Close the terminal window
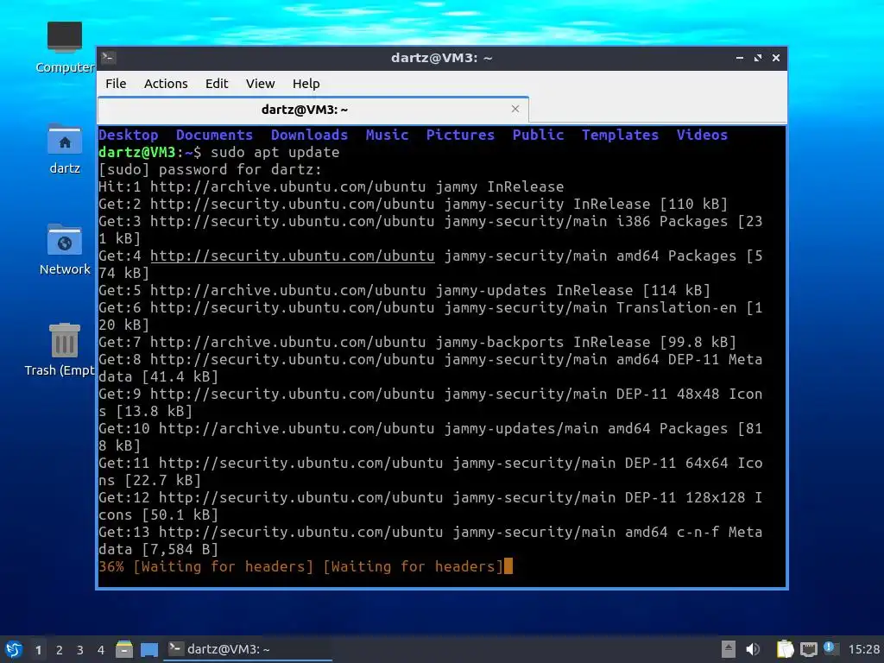The image size is (884, 663). click(x=776, y=58)
